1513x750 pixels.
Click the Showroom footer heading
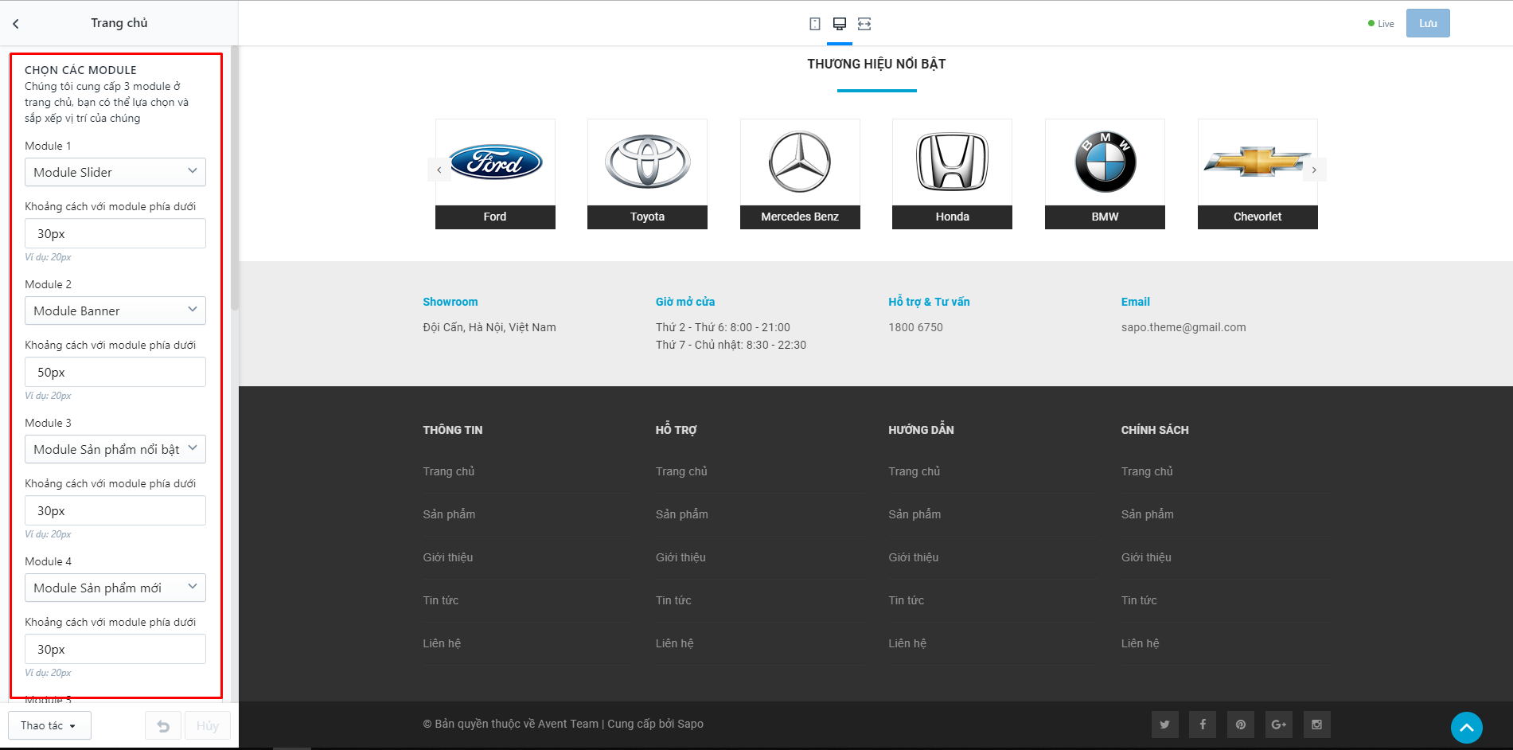point(450,302)
